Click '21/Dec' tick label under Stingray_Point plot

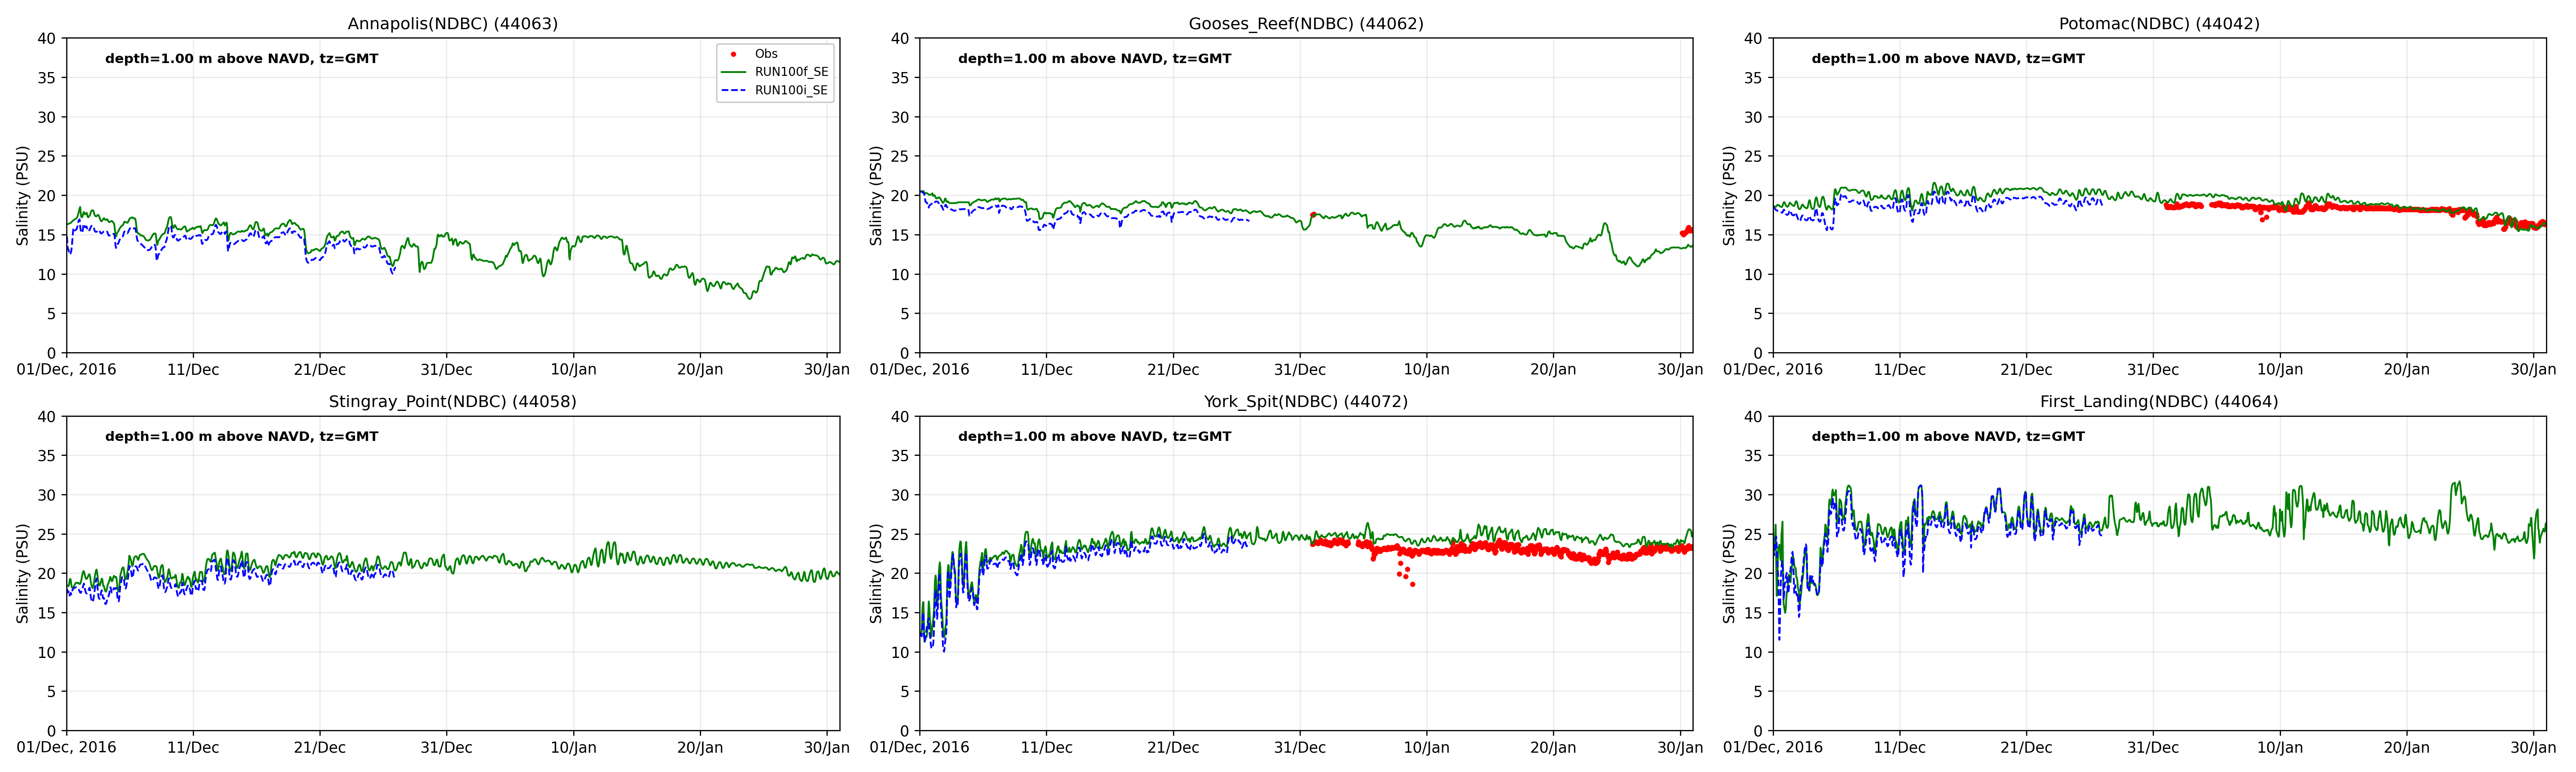320,747
